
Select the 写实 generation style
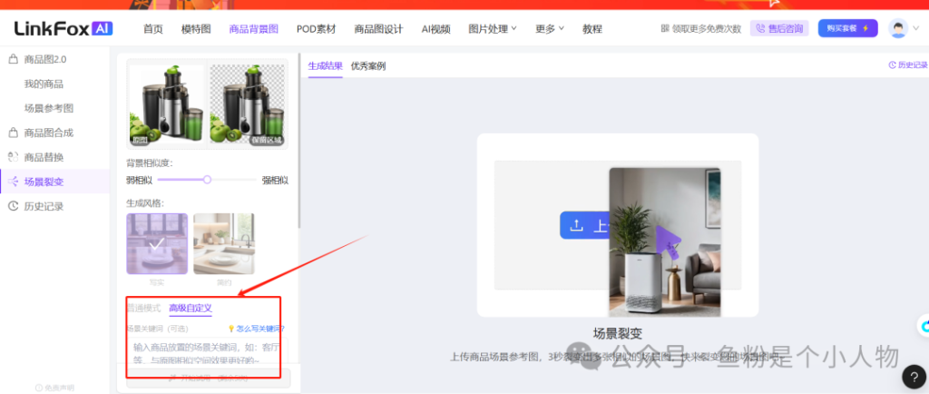tap(157, 243)
